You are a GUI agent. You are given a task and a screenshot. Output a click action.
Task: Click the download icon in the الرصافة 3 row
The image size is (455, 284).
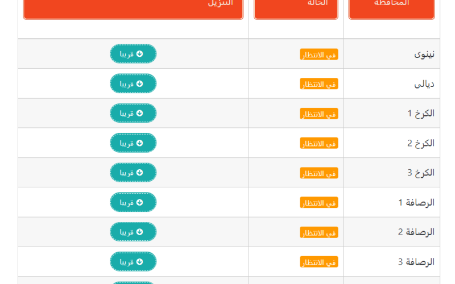point(139,261)
